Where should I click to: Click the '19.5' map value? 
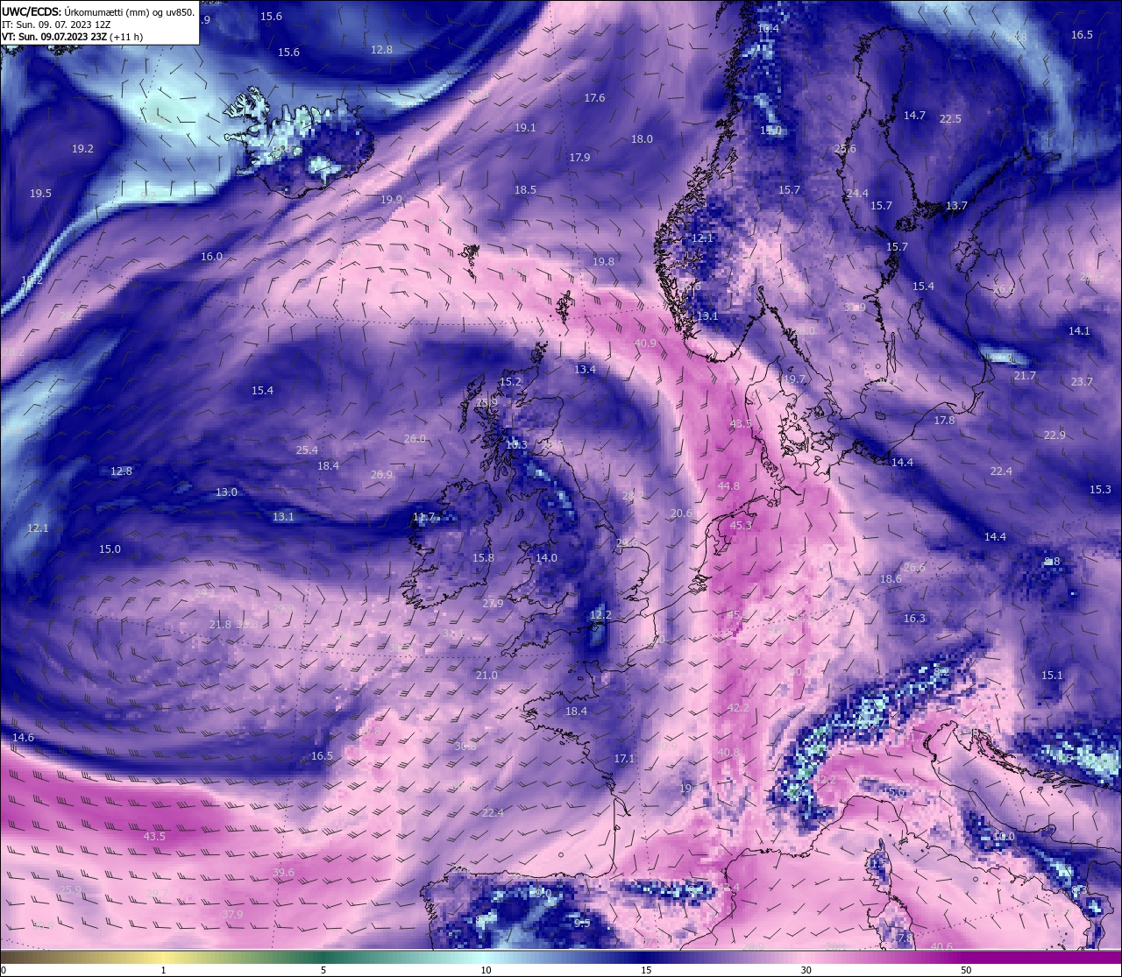tap(40, 194)
